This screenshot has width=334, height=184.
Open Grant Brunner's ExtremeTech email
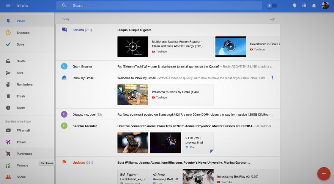pos(168,66)
